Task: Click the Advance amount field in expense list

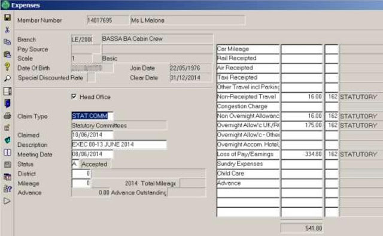Action: pyautogui.click(x=302, y=183)
